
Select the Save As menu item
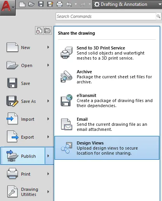[27, 101]
